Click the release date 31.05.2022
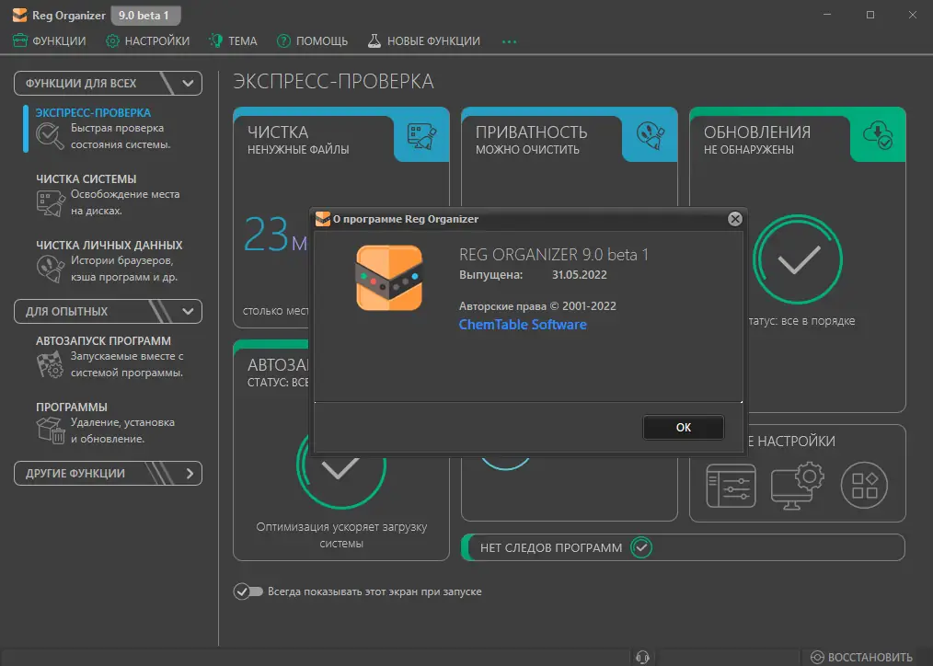The image size is (933, 666). click(x=580, y=275)
